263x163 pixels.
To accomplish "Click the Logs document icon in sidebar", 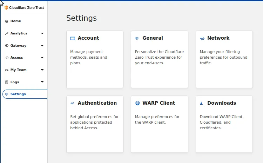I will coord(7,82).
